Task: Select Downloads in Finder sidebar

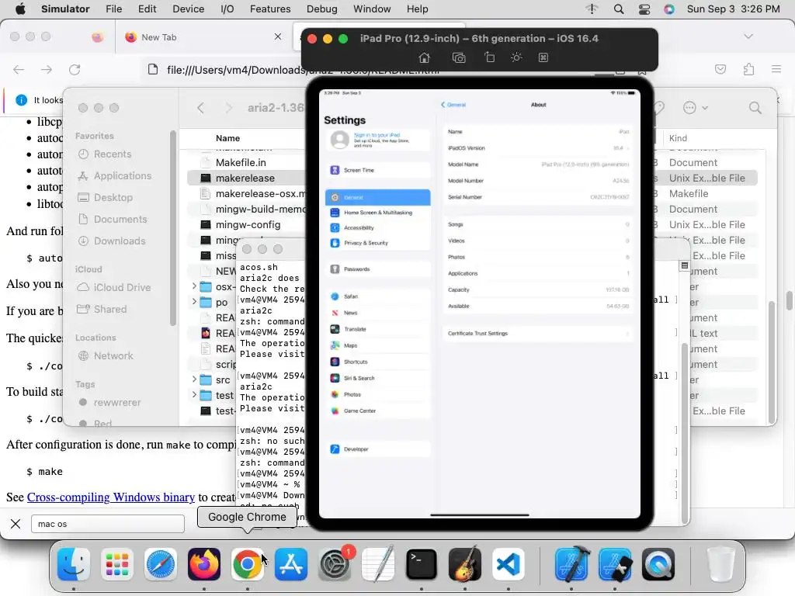Action: 119,241
